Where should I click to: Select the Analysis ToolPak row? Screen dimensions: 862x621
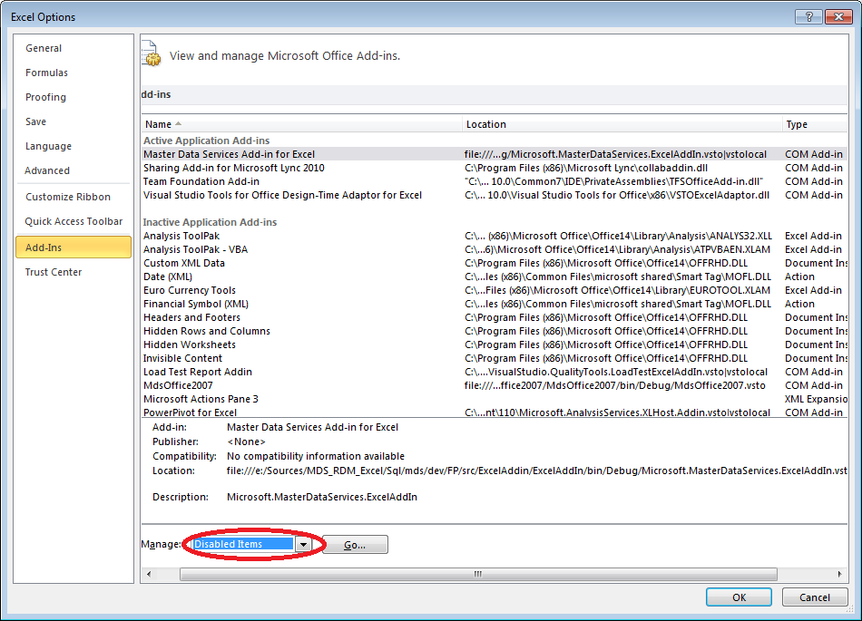click(494, 236)
